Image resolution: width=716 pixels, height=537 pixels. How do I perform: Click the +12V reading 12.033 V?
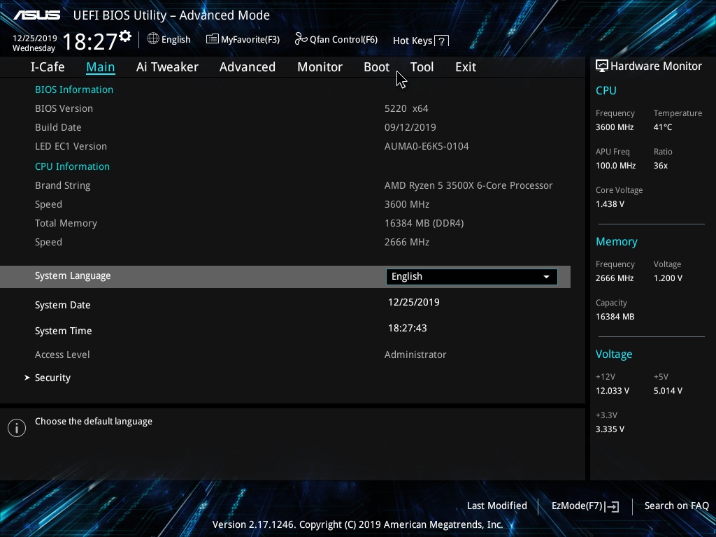point(613,391)
